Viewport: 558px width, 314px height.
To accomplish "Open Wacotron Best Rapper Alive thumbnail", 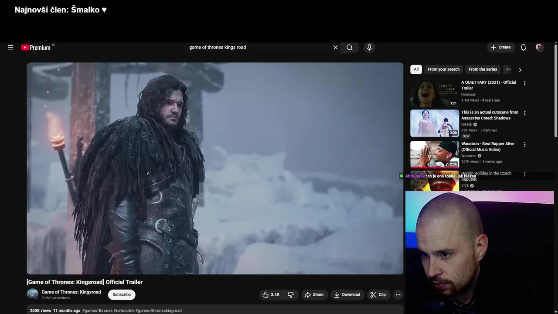I will point(435,154).
